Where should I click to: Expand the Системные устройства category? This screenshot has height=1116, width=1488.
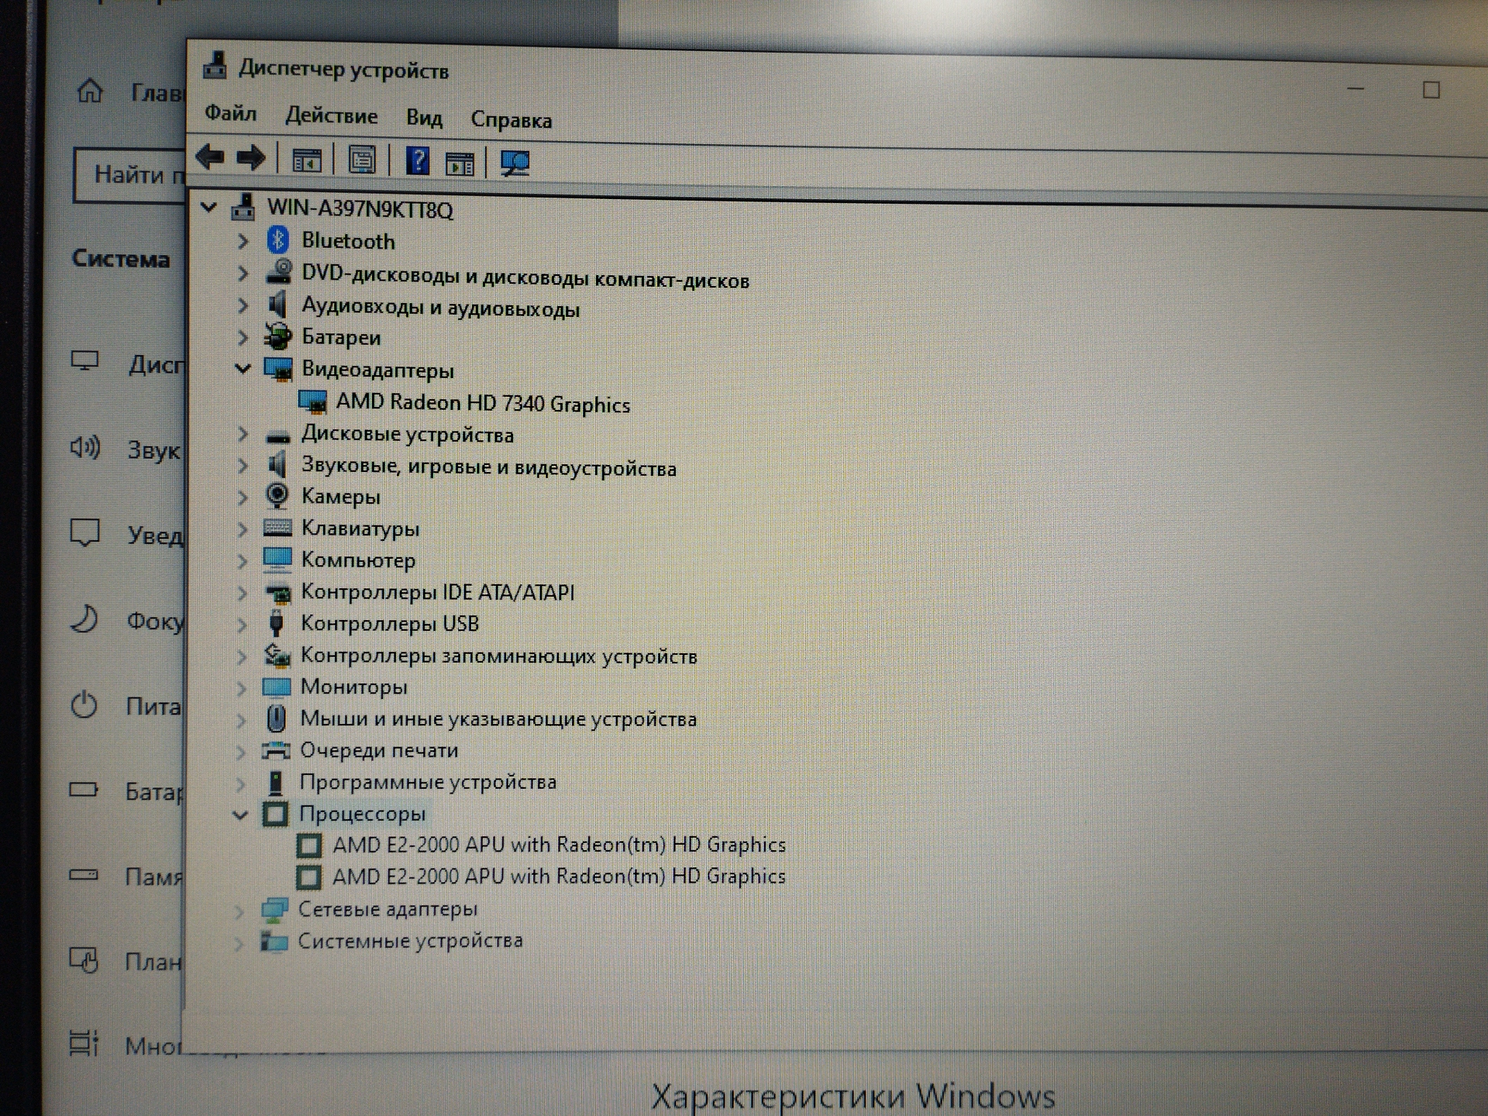click(239, 943)
